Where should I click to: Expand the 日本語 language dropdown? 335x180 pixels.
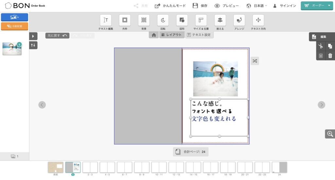(257, 6)
